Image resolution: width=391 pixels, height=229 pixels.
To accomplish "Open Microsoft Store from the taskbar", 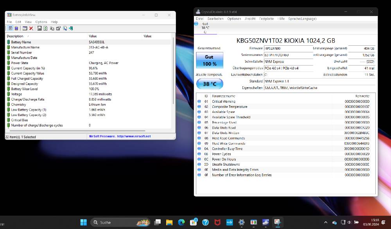I will click(194, 222).
